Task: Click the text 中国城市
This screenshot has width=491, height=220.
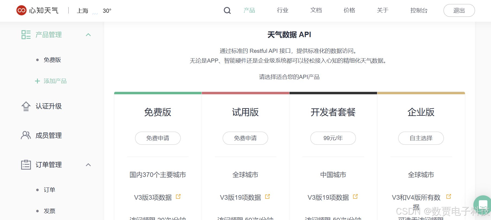Action: (333, 175)
